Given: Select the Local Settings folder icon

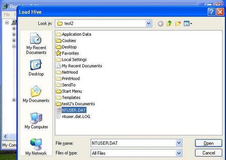Looking at the screenshot, I should click(59, 59).
